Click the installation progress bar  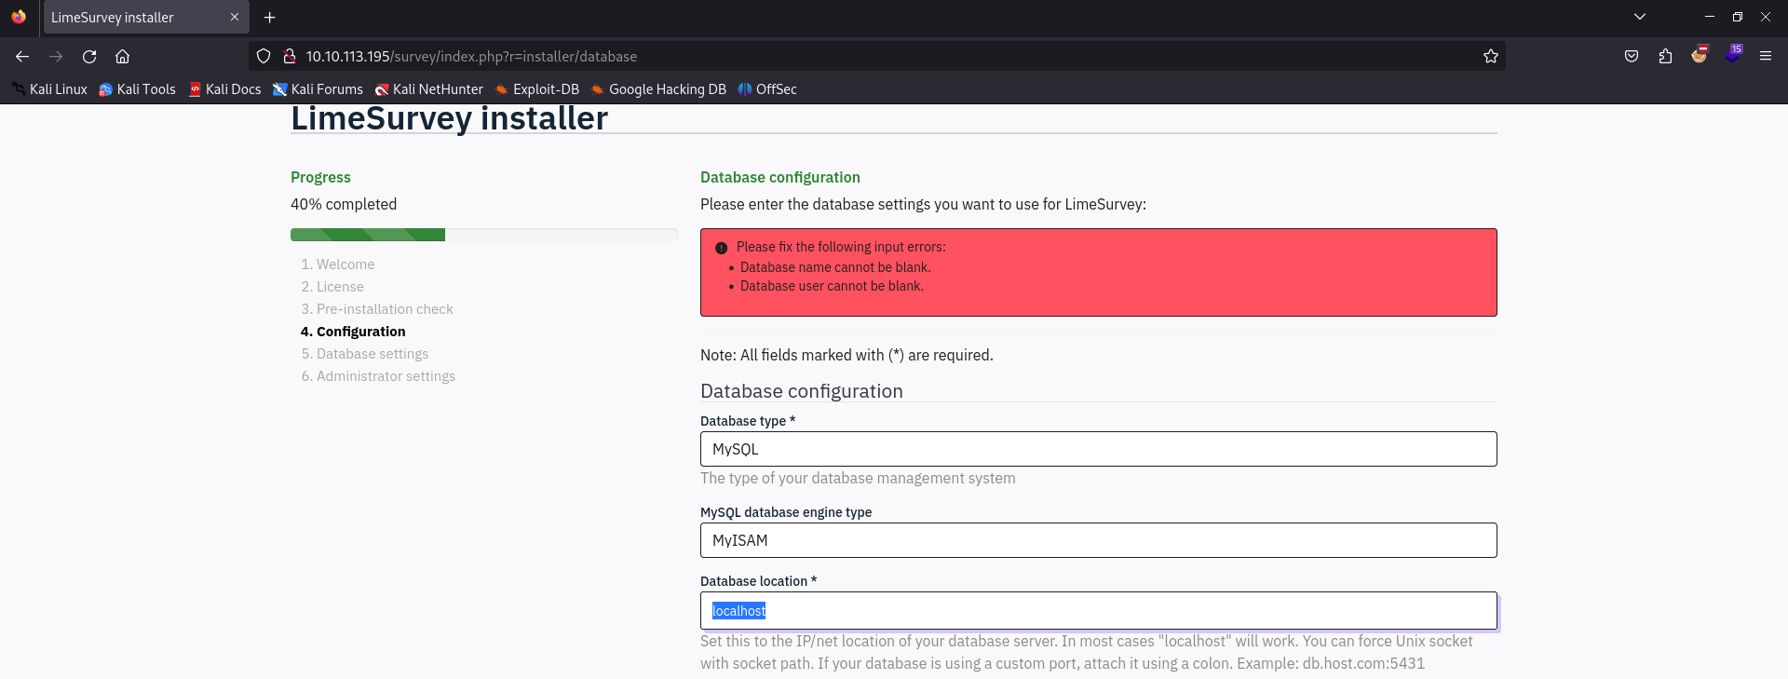pyautogui.click(x=483, y=235)
